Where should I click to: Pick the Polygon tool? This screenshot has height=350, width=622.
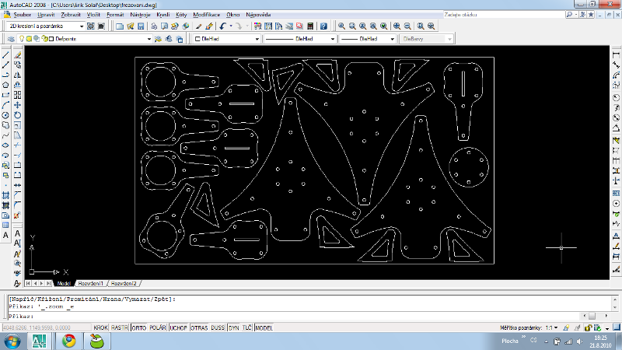[x=5, y=85]
